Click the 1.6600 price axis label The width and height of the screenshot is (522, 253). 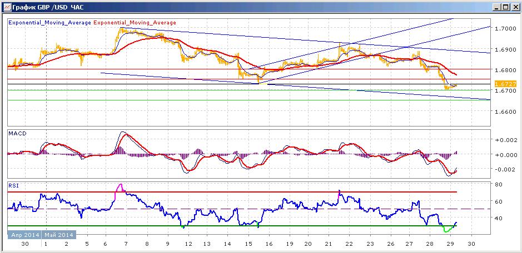[x=506, y=112]
